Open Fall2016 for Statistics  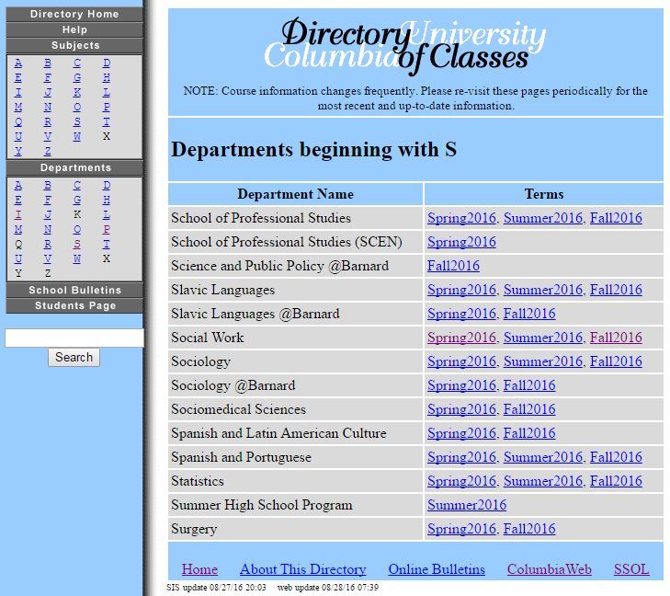[x=616, y=481]
